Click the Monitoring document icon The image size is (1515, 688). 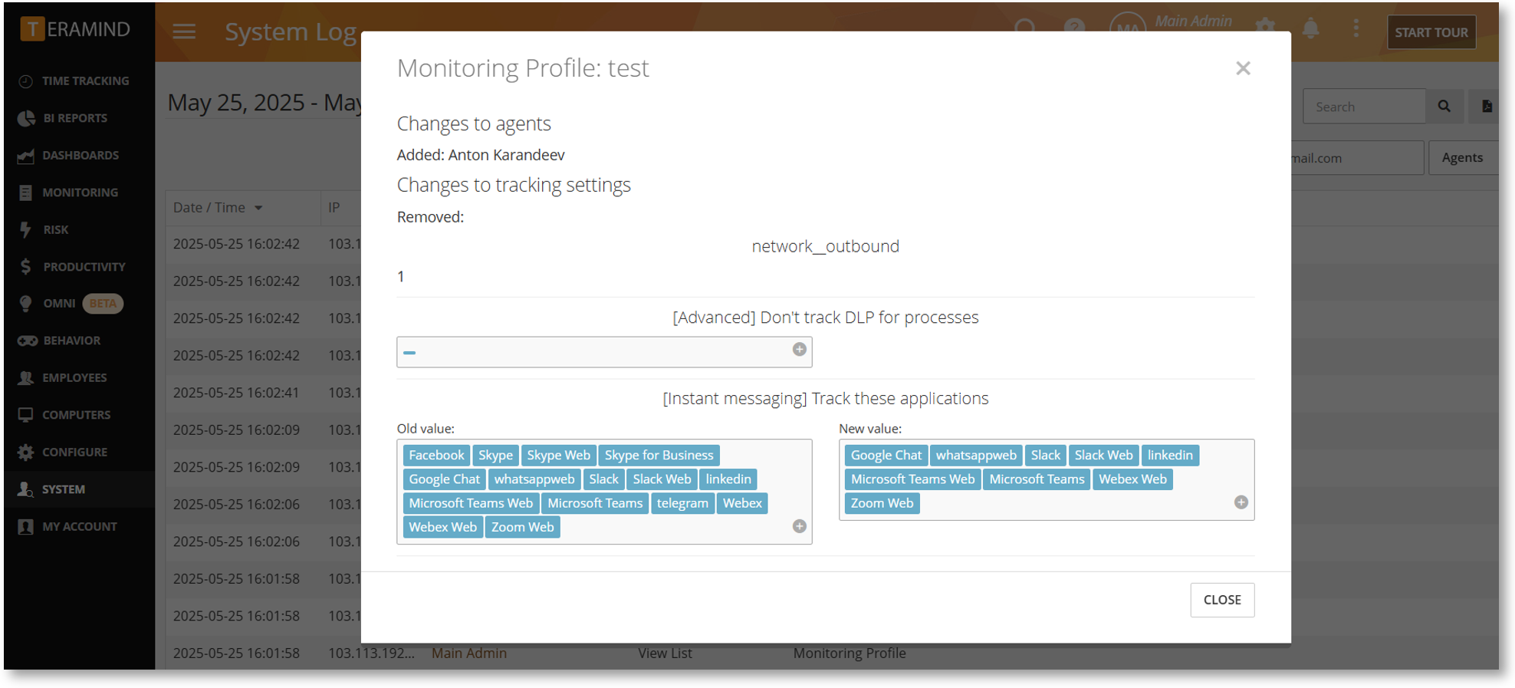point(25,193)
